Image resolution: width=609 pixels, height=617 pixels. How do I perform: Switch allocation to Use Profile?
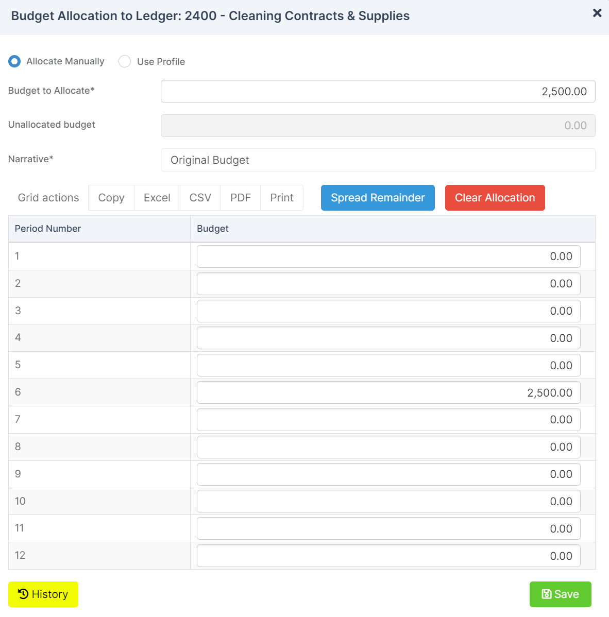pyautogui.click(x=124, y=61)
